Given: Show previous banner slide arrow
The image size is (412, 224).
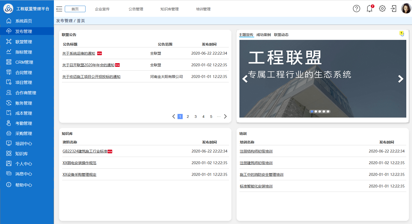Looking at the screenshot, I should [x=245, y=79].
